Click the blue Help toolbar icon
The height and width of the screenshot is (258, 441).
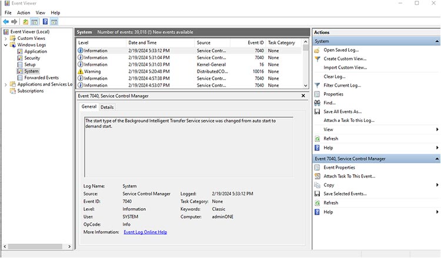point(45,22)
